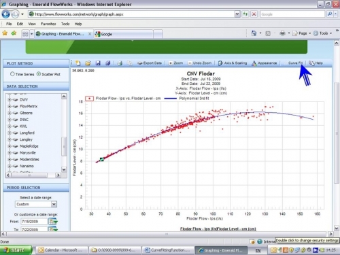Open the Appearance options
Image resolution: width=340 pixels, height=255 pixels.
(265, 63)
